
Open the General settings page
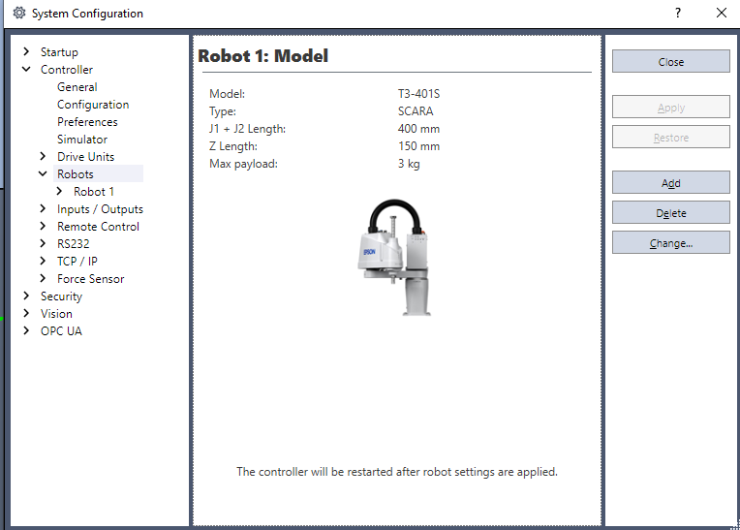(77, 87)
